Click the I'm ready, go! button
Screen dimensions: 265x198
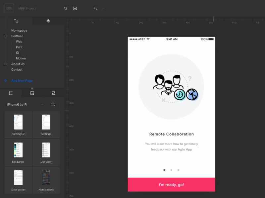coord(171,184)
